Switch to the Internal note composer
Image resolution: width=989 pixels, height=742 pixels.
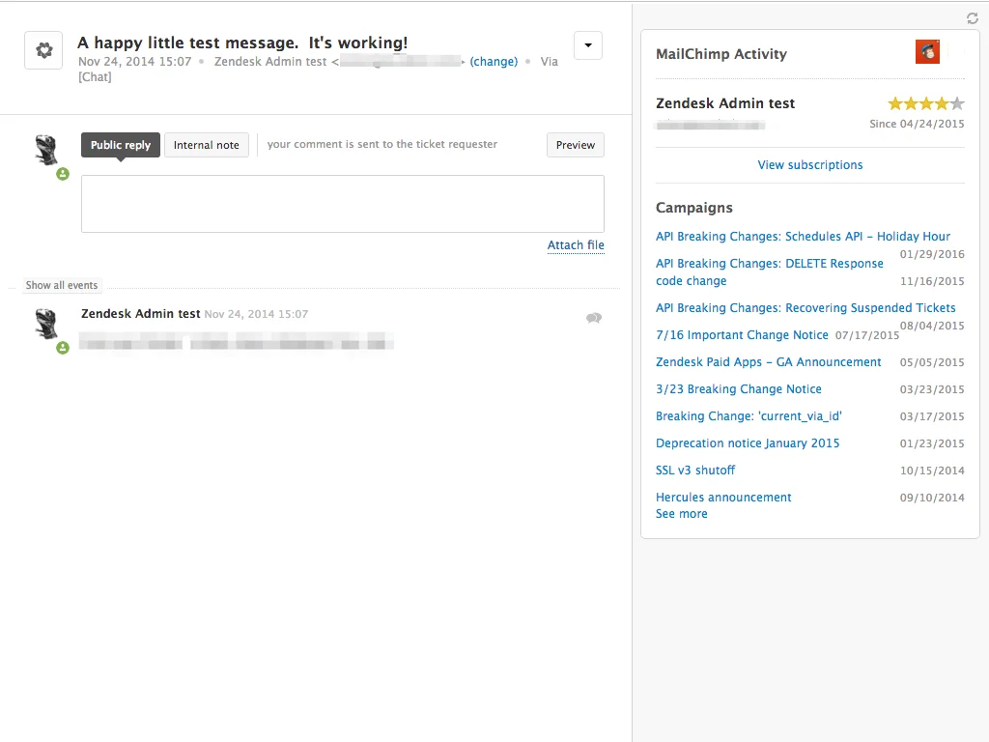click(x=206, y=144)
